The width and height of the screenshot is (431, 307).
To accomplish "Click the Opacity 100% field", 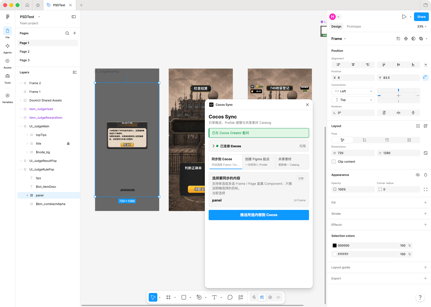I will click(353, 189).
